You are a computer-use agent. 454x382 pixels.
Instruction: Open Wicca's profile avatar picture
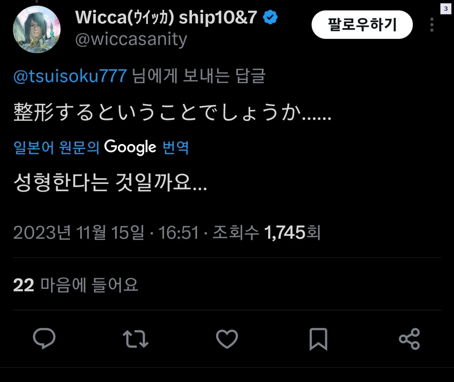[37, 29]
